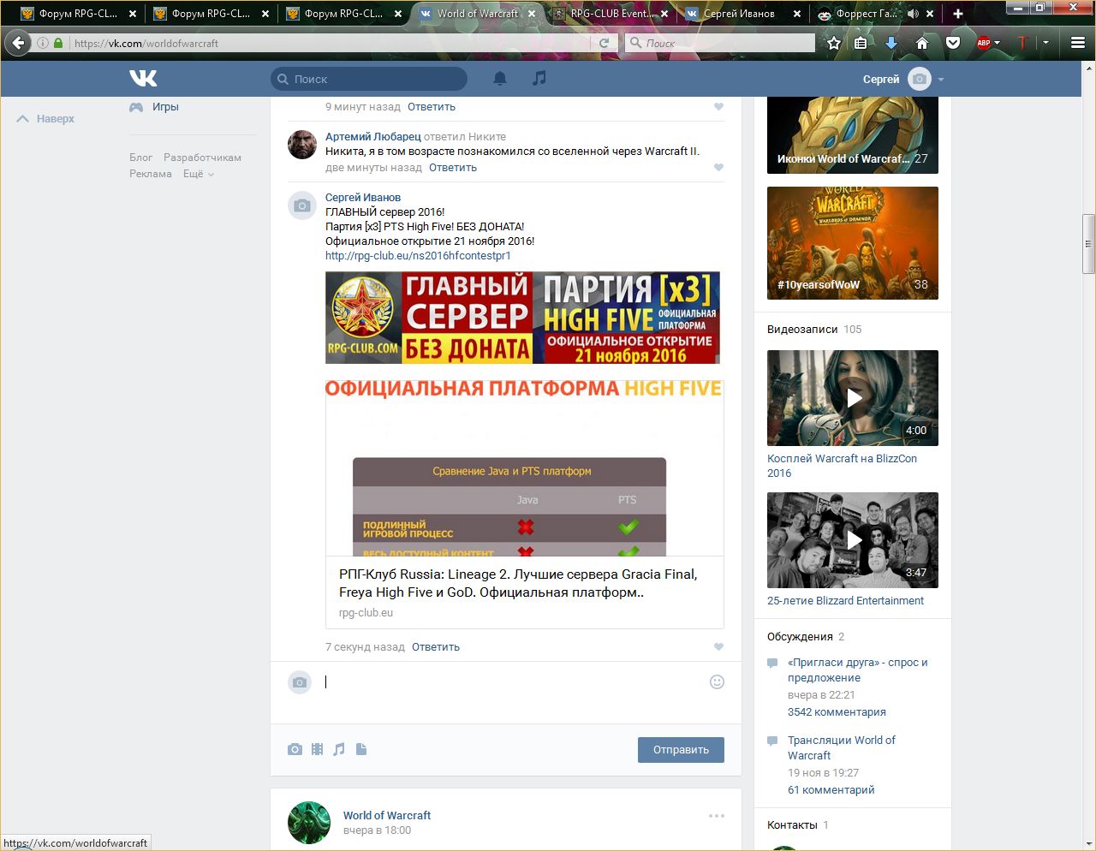The width and height of the screenshot is (1096, 851).
Task: Open Трансляции World of Warcraft discussion
Action: coord(842,748)
